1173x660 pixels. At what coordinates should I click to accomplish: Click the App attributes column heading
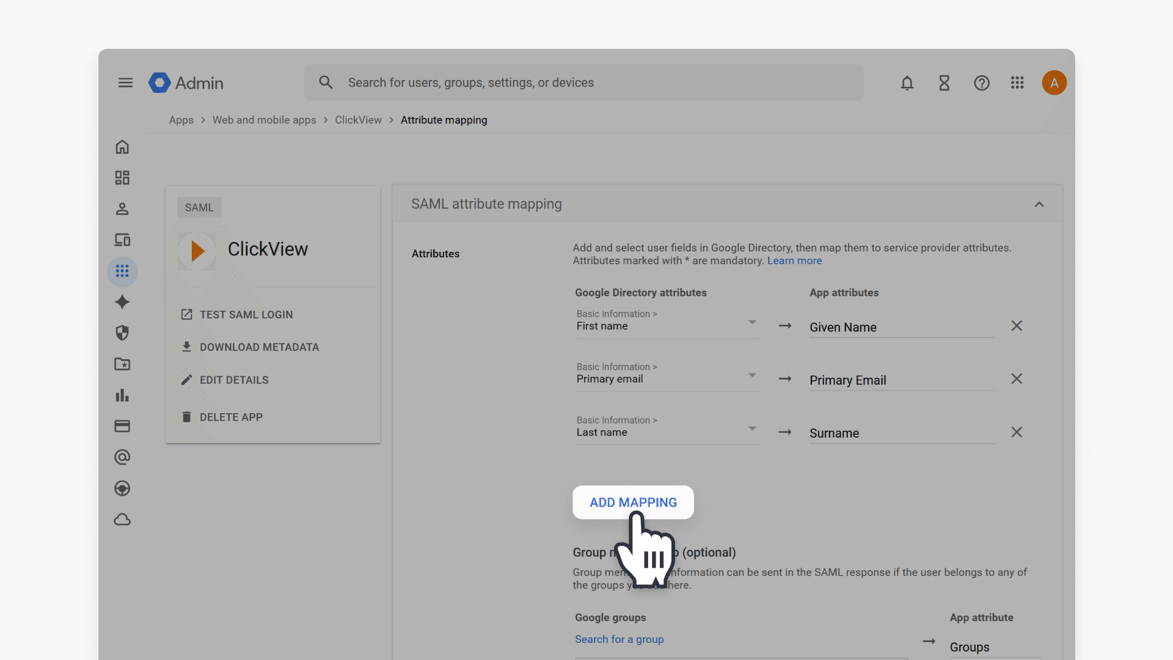[x=844, y=293]
